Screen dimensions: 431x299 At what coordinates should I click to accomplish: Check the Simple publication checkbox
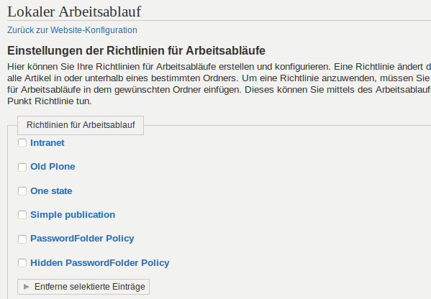click(22, 215)
